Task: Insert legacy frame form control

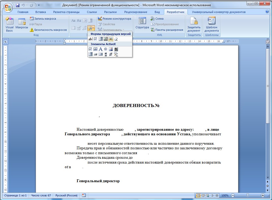Action: pyautogui.click(x=106, y=39)
